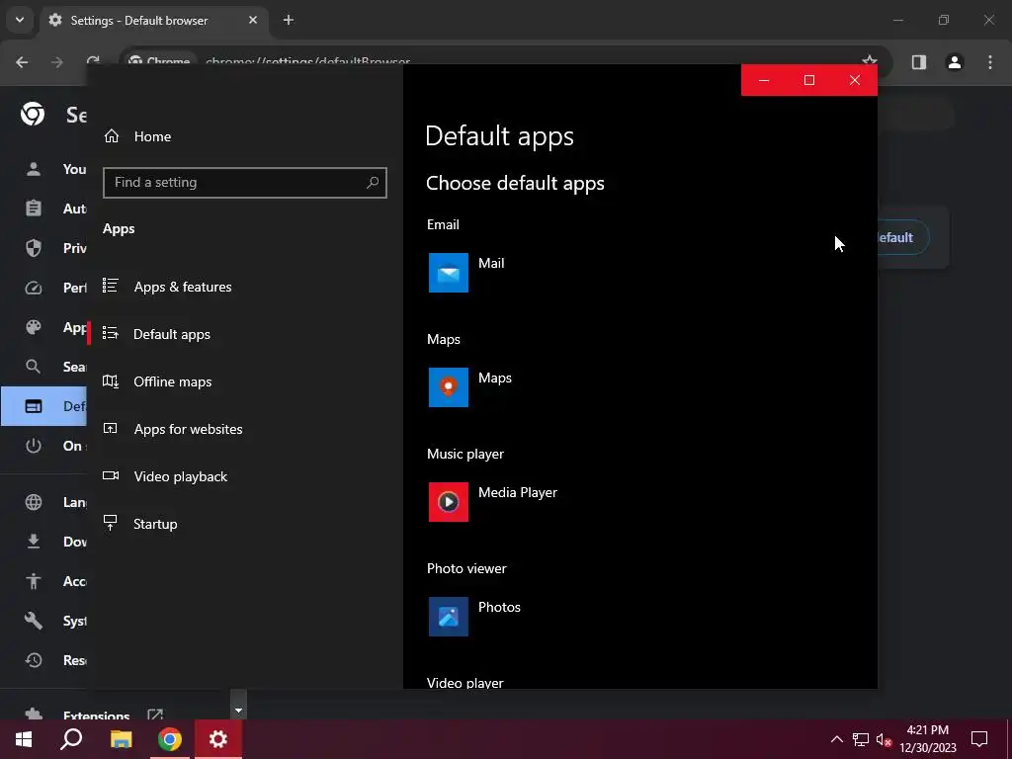The width and height of the screenshot is (1012, 759).
Task: Select Settings - Default browser Chrome tab
Action: click(x=154, y=21)
